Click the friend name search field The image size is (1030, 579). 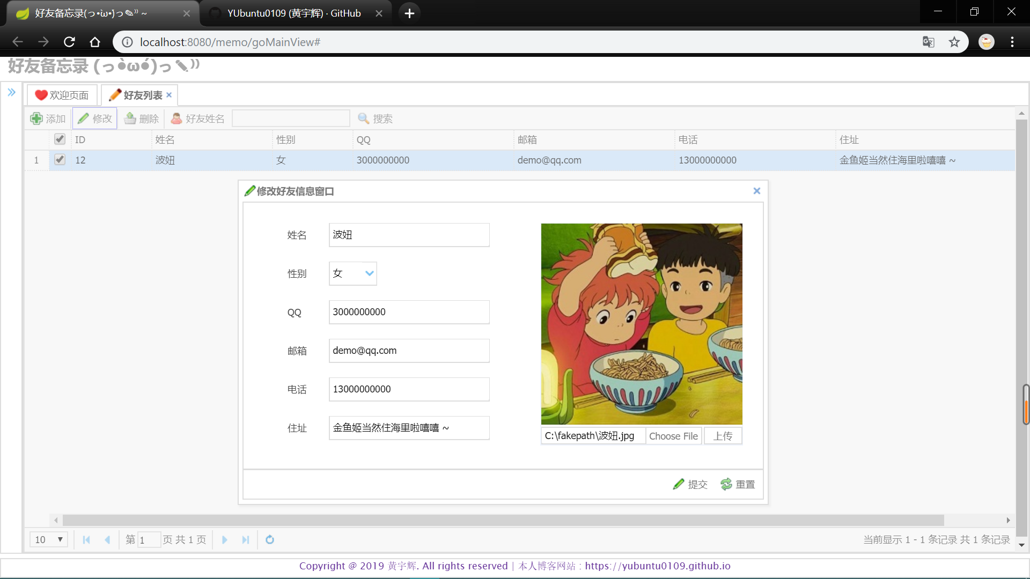(291, 118)
